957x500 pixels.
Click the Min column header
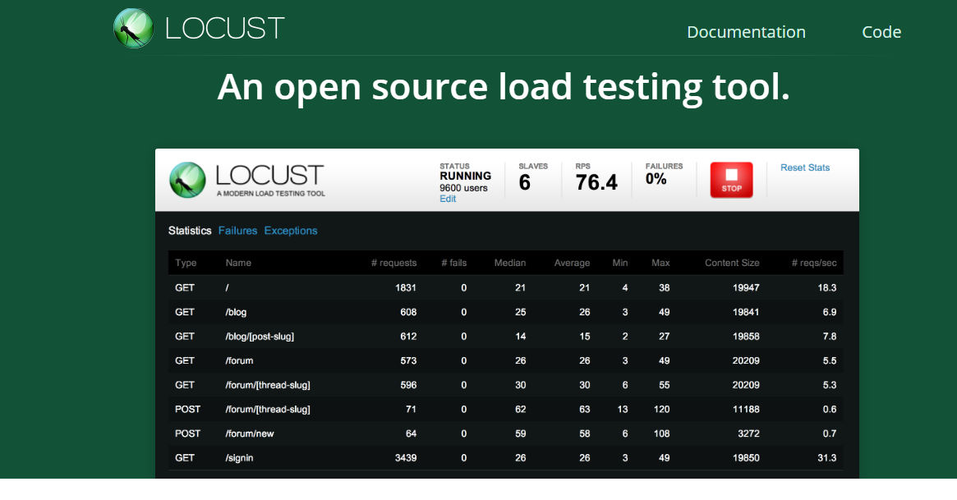[620, 263]
